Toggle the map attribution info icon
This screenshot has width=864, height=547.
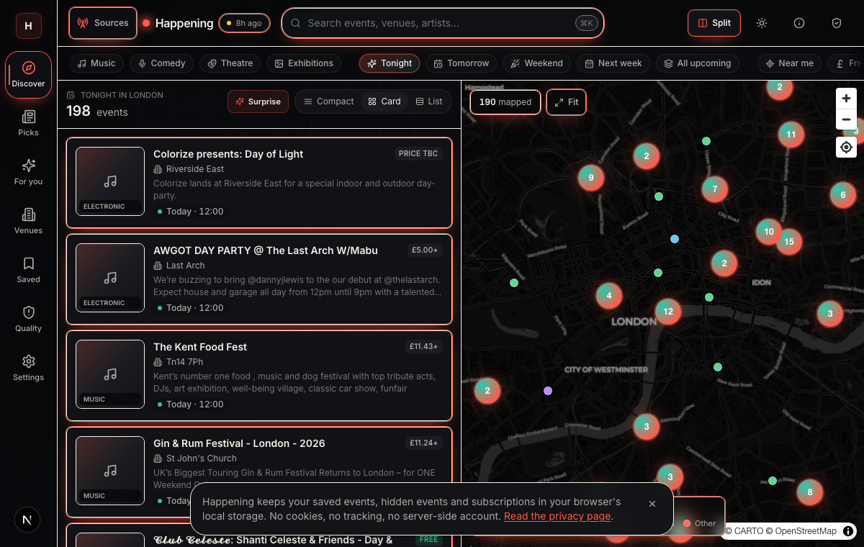coord(849,531)
